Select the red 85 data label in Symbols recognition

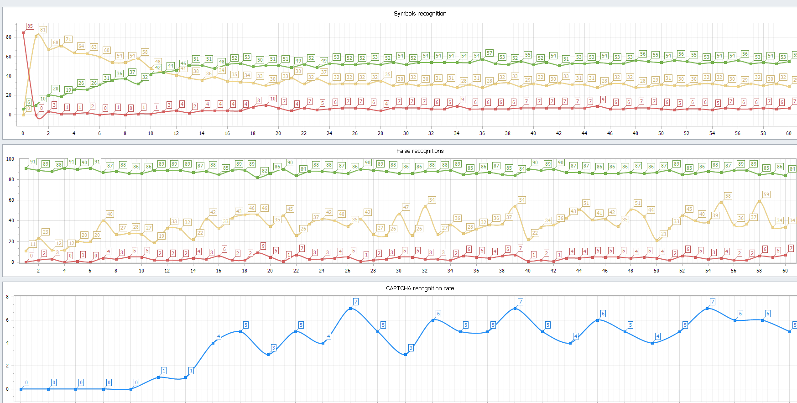pos(30,26)
